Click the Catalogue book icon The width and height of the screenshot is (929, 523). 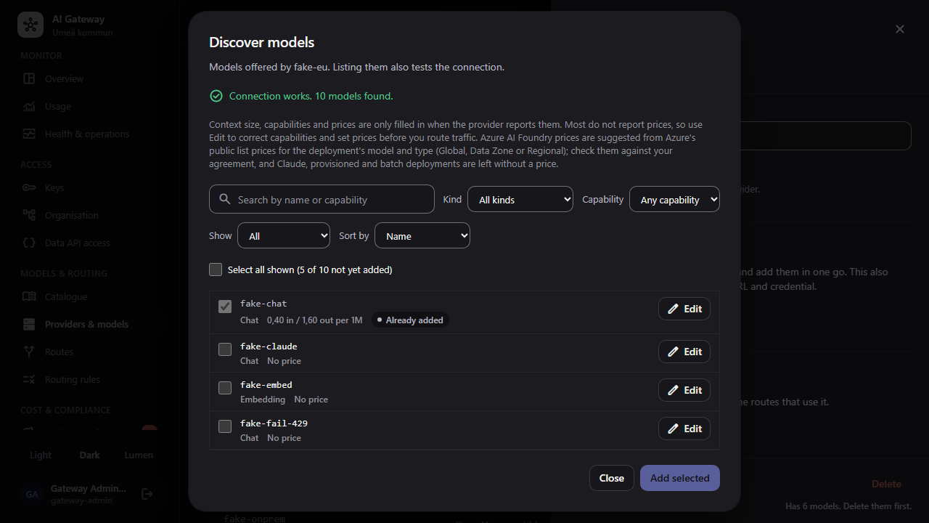29,296
